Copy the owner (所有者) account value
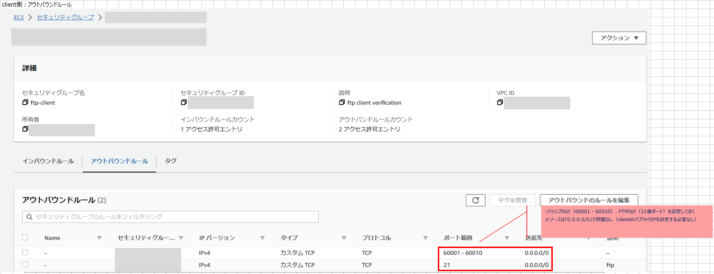Viewport: 714px width, 274px height. click(25, 129)
